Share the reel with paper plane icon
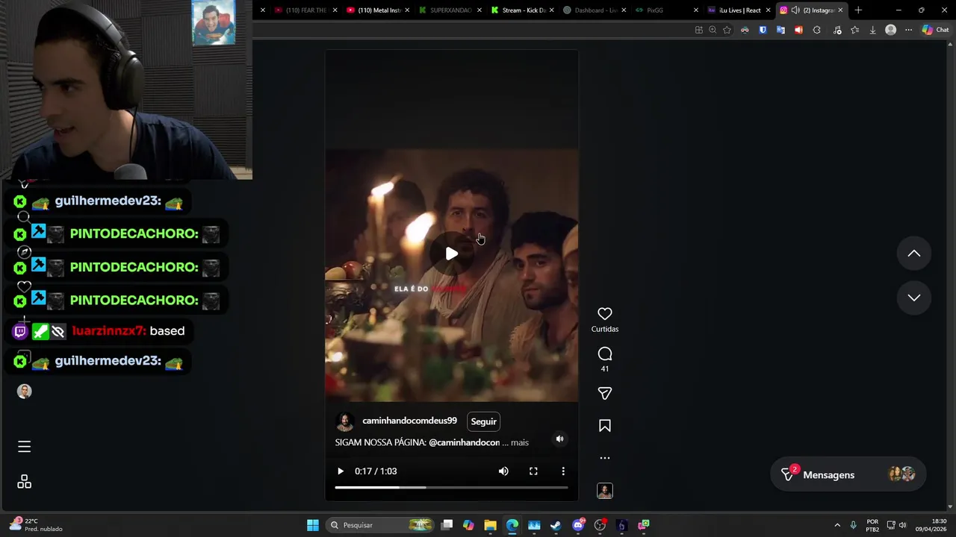The image size is (956, 537). (605, 393)
